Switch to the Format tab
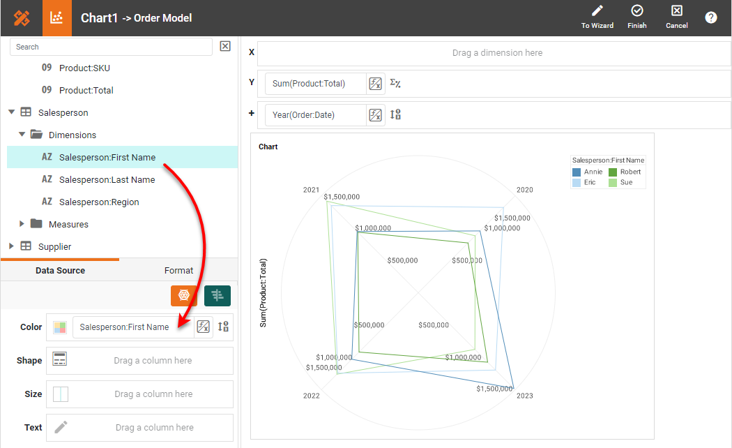The height and width of the screenshot is (448, 732). point(178,271)
